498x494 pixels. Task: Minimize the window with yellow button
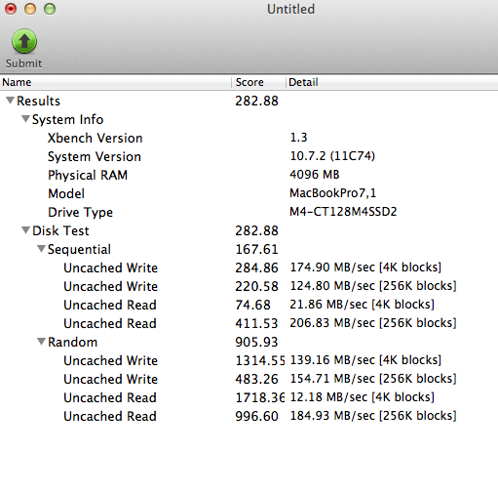pos(30,9)
